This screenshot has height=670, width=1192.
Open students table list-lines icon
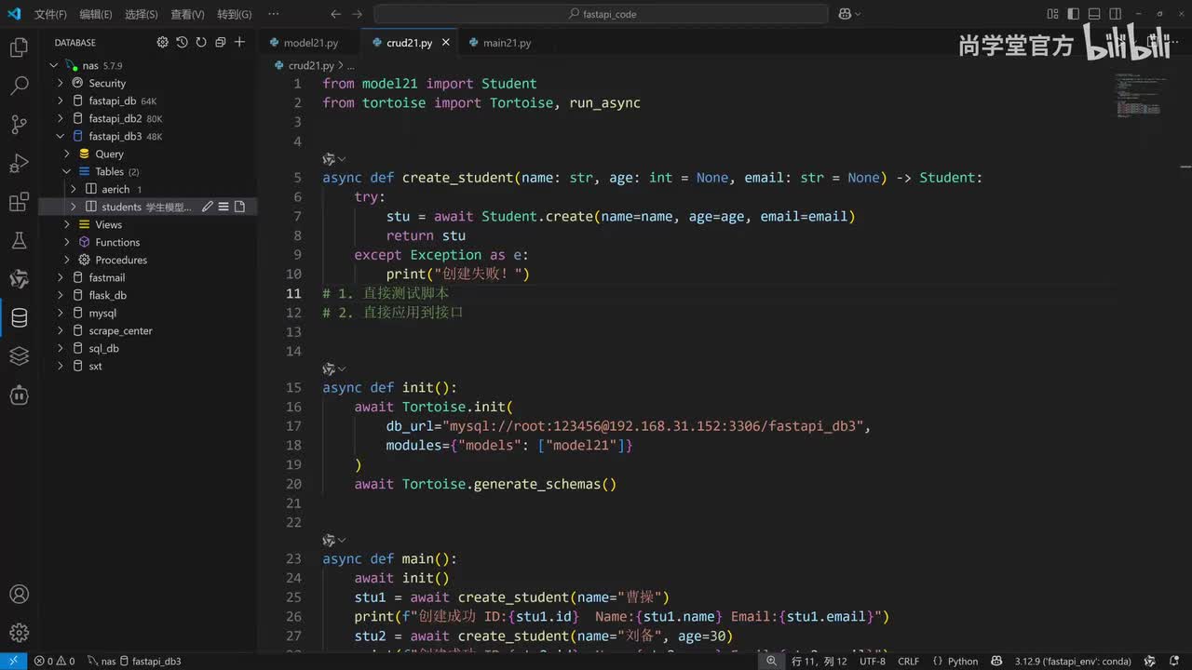click(223, 207)
